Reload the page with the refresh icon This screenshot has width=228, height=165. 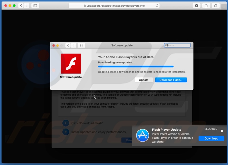tap(157, 6)
